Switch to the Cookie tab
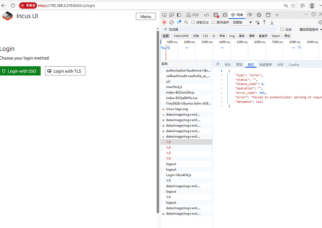Screen dimensions: 322x228 pyautogui.click(x=294, y=65)
